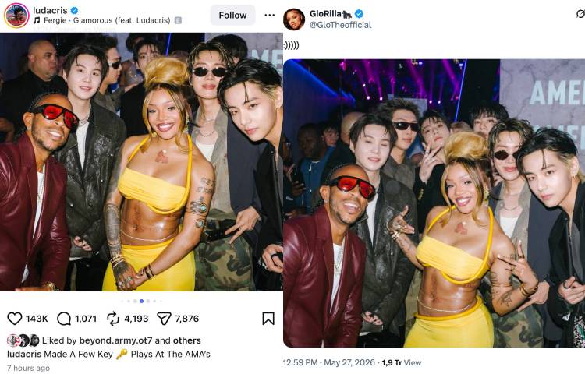Open the ludacris Instagram group photo
The width and height of the screenshot is (585, 374).
[141, 162]
